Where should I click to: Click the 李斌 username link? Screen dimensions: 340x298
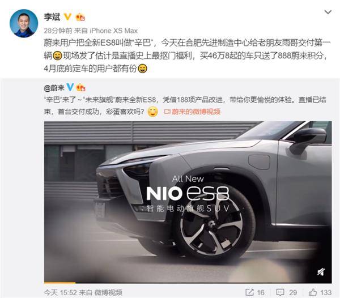pos(52,17)
